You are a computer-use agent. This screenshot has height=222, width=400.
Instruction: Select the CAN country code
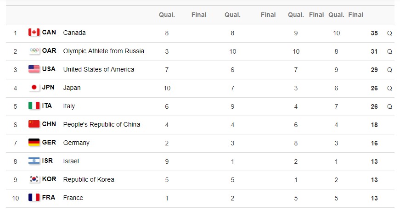(49, 33)
